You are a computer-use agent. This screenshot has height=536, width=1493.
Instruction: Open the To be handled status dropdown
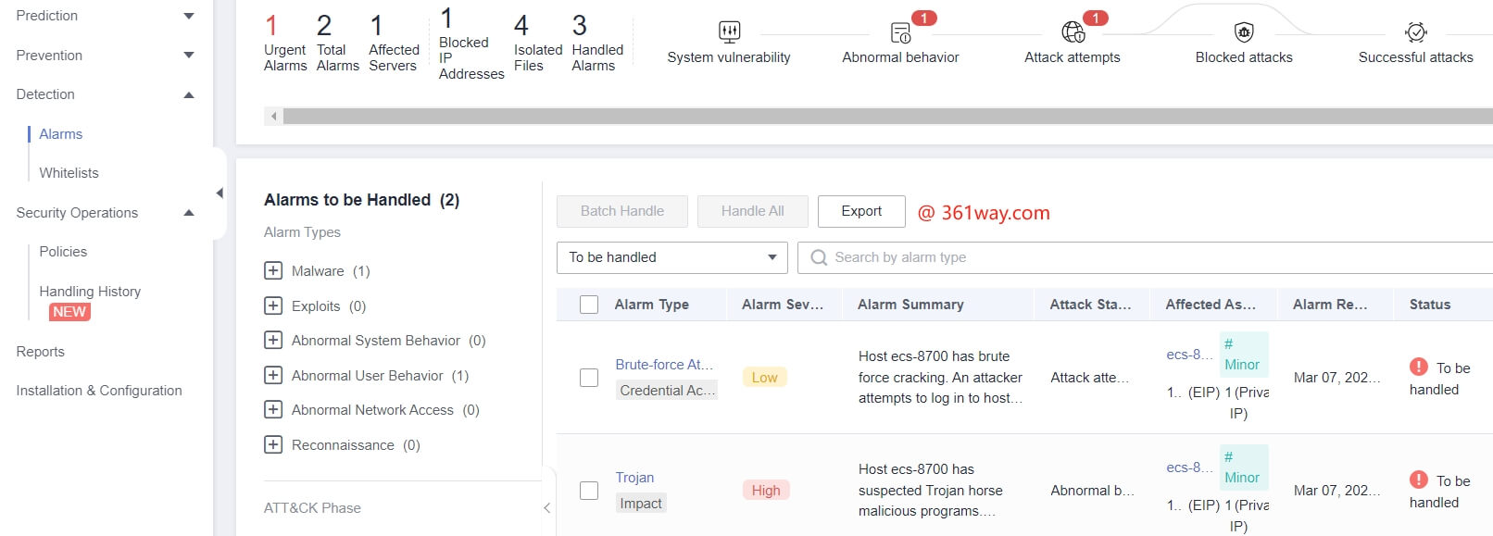671,257
